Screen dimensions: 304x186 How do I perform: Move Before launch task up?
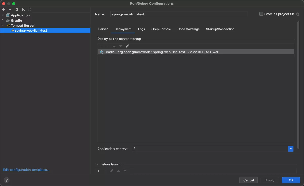coord(118,171)
